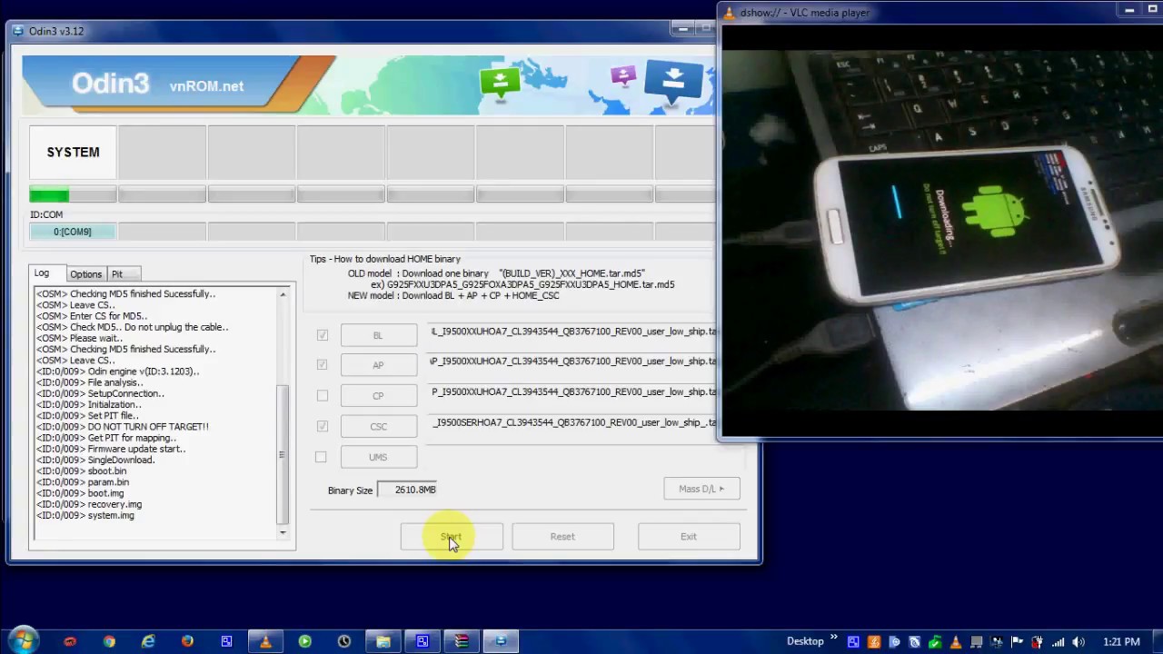Screen dimensions: 1163x654
Task: Click the power plug battery tray icon
Action: (1038, 641)
